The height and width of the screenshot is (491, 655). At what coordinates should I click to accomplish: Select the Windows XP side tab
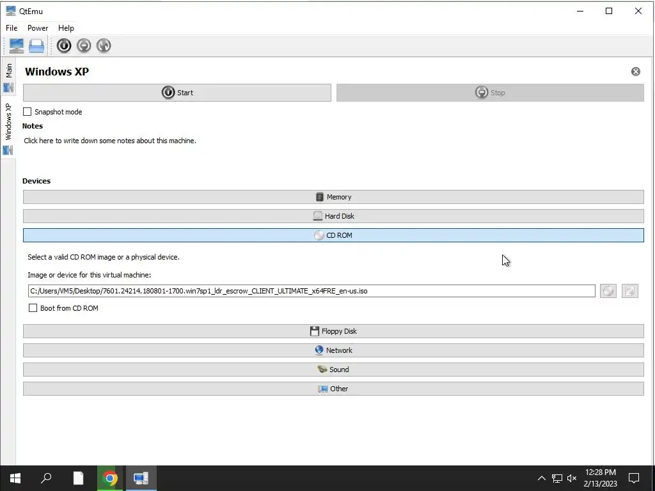coord(8,128)
